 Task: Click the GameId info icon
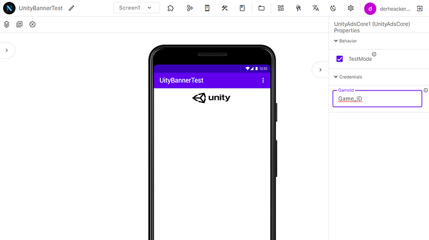[426, 90]
